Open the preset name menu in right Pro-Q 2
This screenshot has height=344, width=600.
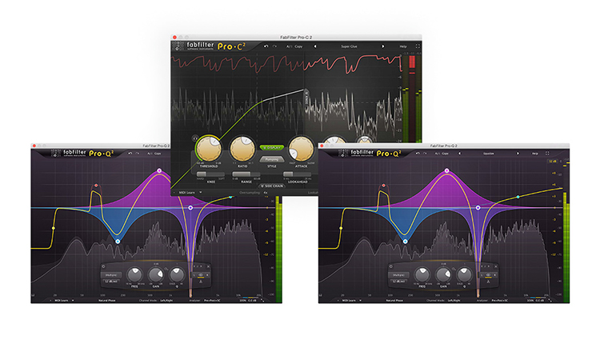point(488,154)
